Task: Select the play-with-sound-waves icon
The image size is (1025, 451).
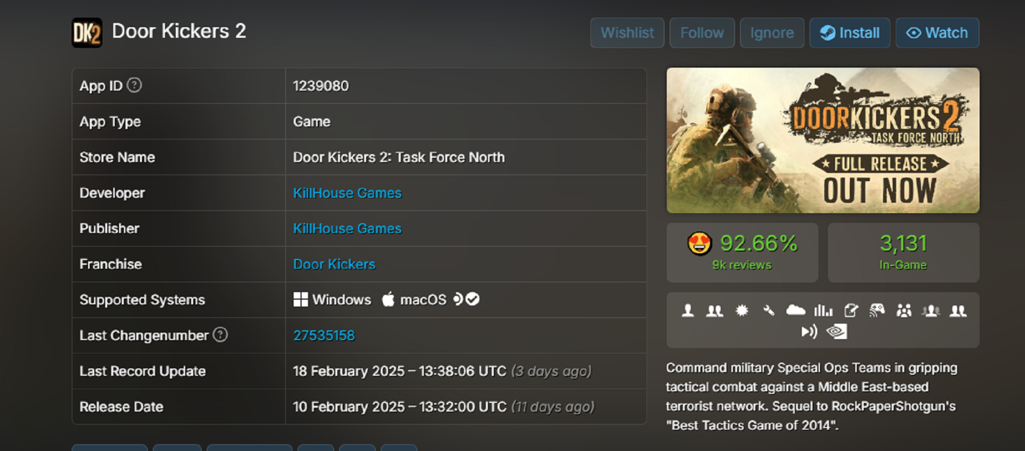Action: 809,332
